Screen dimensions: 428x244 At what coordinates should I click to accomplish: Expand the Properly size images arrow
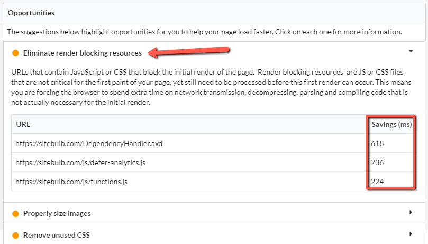411,212
